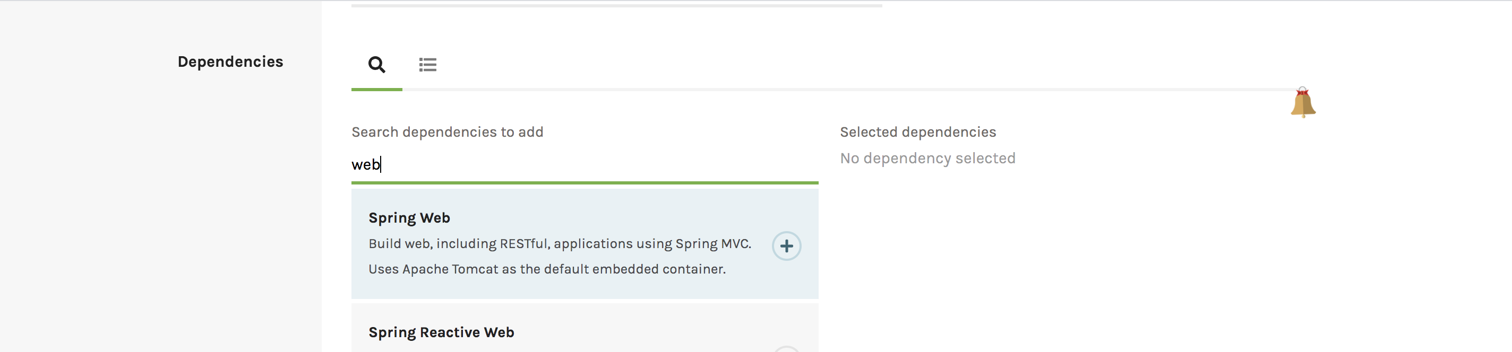Click the gray horizontal bar at page top
The width and height of the screenshot is (1512, 352).
point(616,6)
